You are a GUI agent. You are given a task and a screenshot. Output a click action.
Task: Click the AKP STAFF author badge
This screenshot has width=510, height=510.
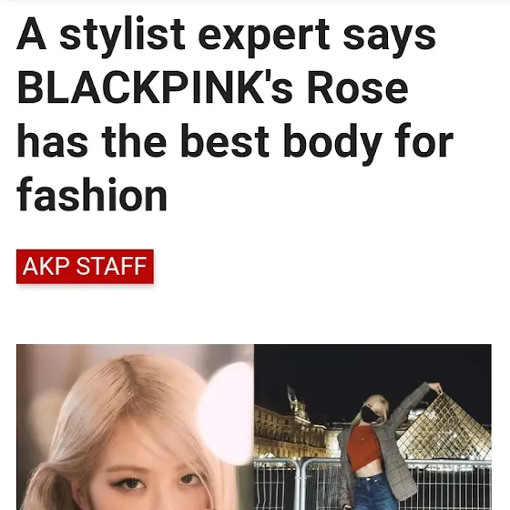click(x=85, y=266)
